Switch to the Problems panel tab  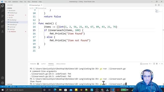tap(34, 64)
